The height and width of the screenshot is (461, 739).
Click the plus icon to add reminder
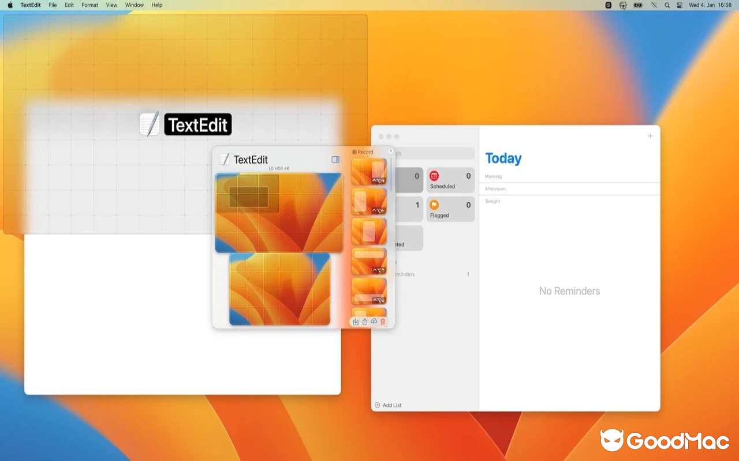tap(650, 136)
